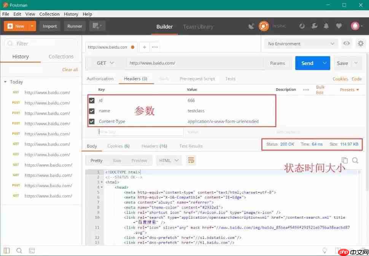The image size is (369, 256).
Task: Expand the No Environment dropdown
Action: [301, 44]
